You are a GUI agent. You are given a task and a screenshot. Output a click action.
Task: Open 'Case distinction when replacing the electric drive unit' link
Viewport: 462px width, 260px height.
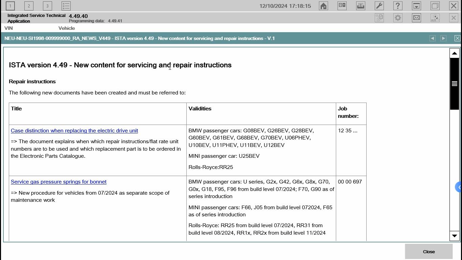tap(74, 131)
